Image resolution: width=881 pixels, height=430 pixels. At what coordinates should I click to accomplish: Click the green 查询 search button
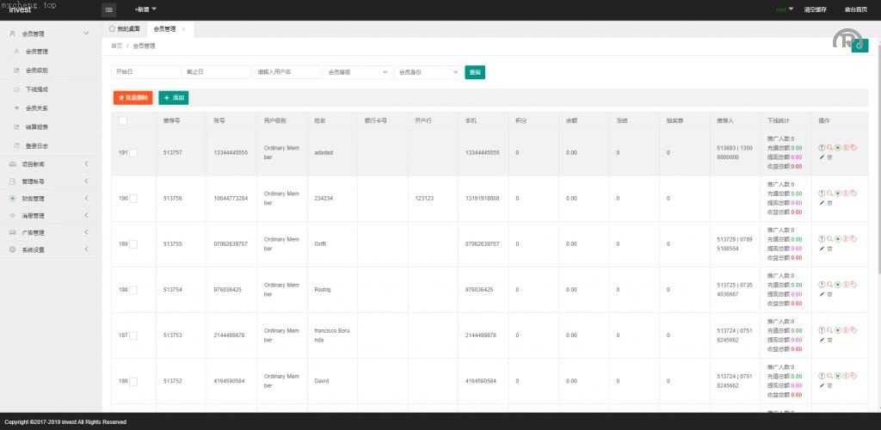click(x=475, y=72)
